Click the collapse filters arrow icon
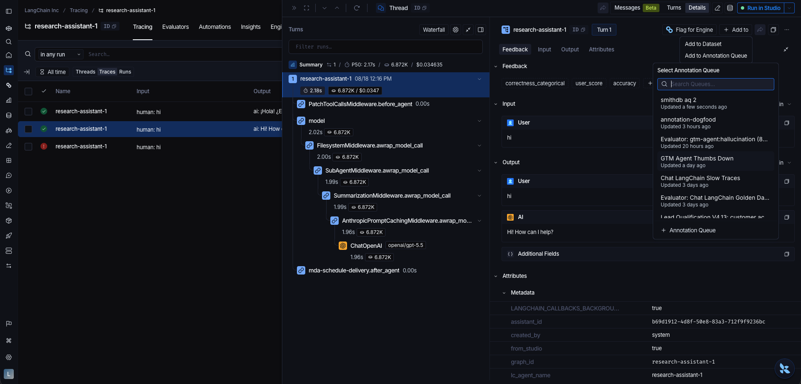This screenshot has width=801, height=384. pos(27,72)
